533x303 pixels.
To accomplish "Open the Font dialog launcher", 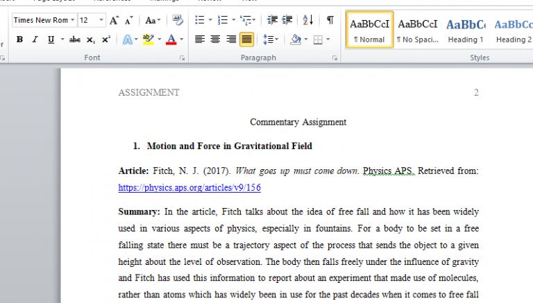I will click(x=182, y=58).
